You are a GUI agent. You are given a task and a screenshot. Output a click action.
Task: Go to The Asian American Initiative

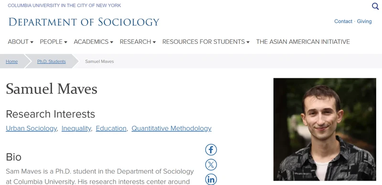[x=303, y=42]
